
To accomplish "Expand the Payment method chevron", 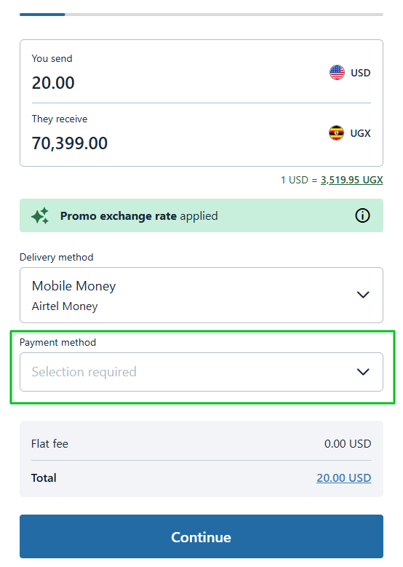I will point(363,372).
